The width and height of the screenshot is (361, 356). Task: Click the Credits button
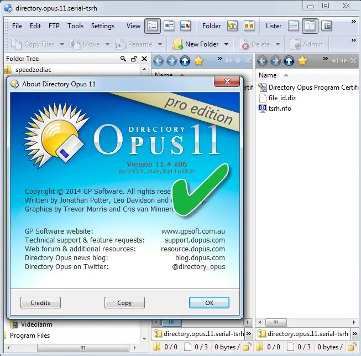[x=40, y=302]
